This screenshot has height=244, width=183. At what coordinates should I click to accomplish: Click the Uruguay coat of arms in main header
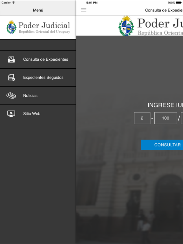click(x=126, y=25)
